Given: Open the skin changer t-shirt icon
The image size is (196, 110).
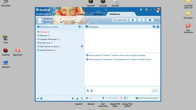Looking at the screenshot, I should [141, 9].
